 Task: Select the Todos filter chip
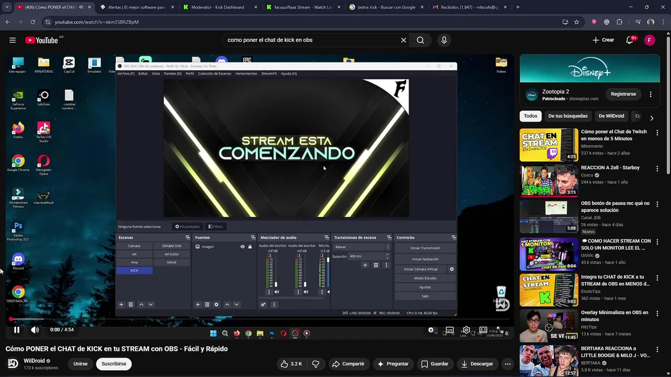tap(531, 116)
